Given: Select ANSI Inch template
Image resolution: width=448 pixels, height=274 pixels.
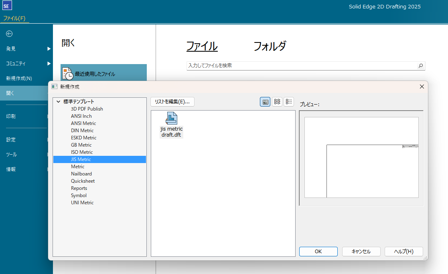Looking at the screenshot, I should (81, 116).
